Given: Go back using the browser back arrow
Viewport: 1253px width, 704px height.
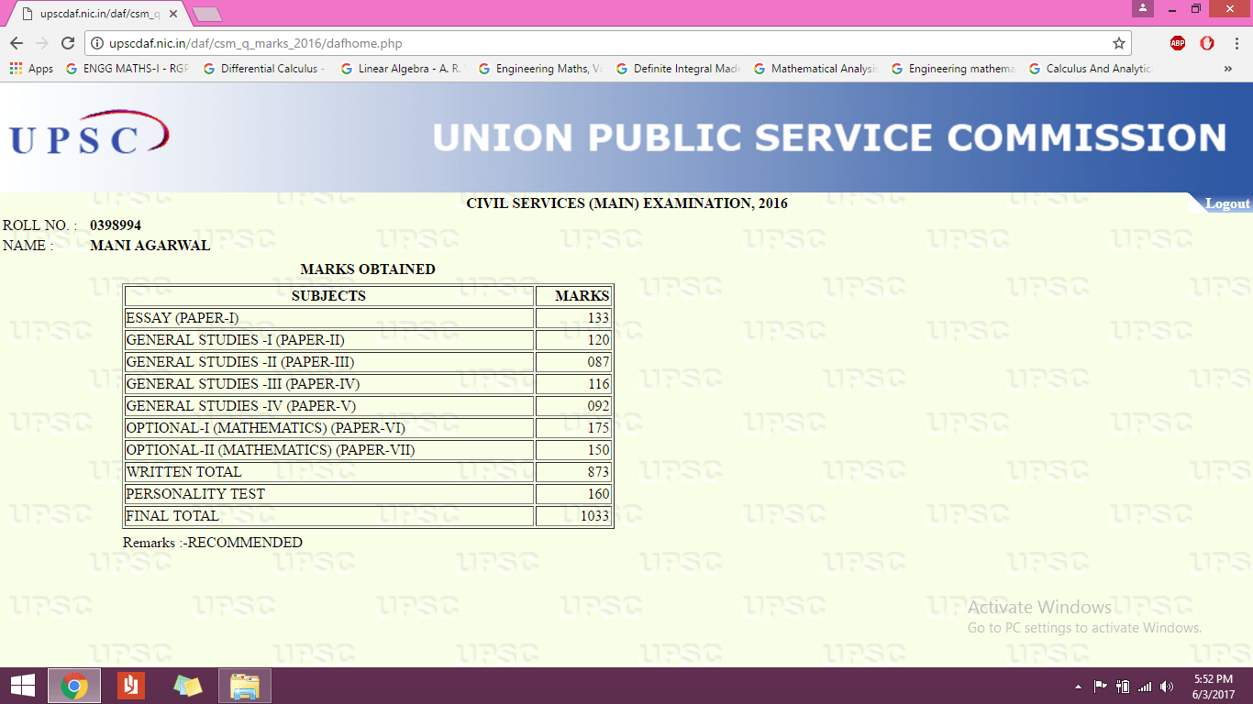Looking at the screenshot, I should point(17,43).
